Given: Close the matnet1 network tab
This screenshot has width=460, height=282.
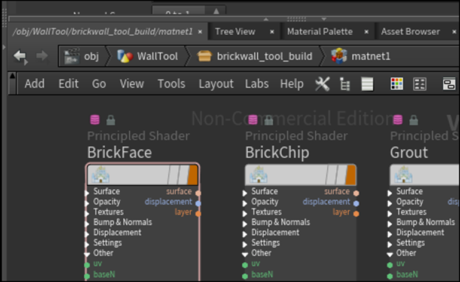Looking at the screenshot, I should point(200,32).
